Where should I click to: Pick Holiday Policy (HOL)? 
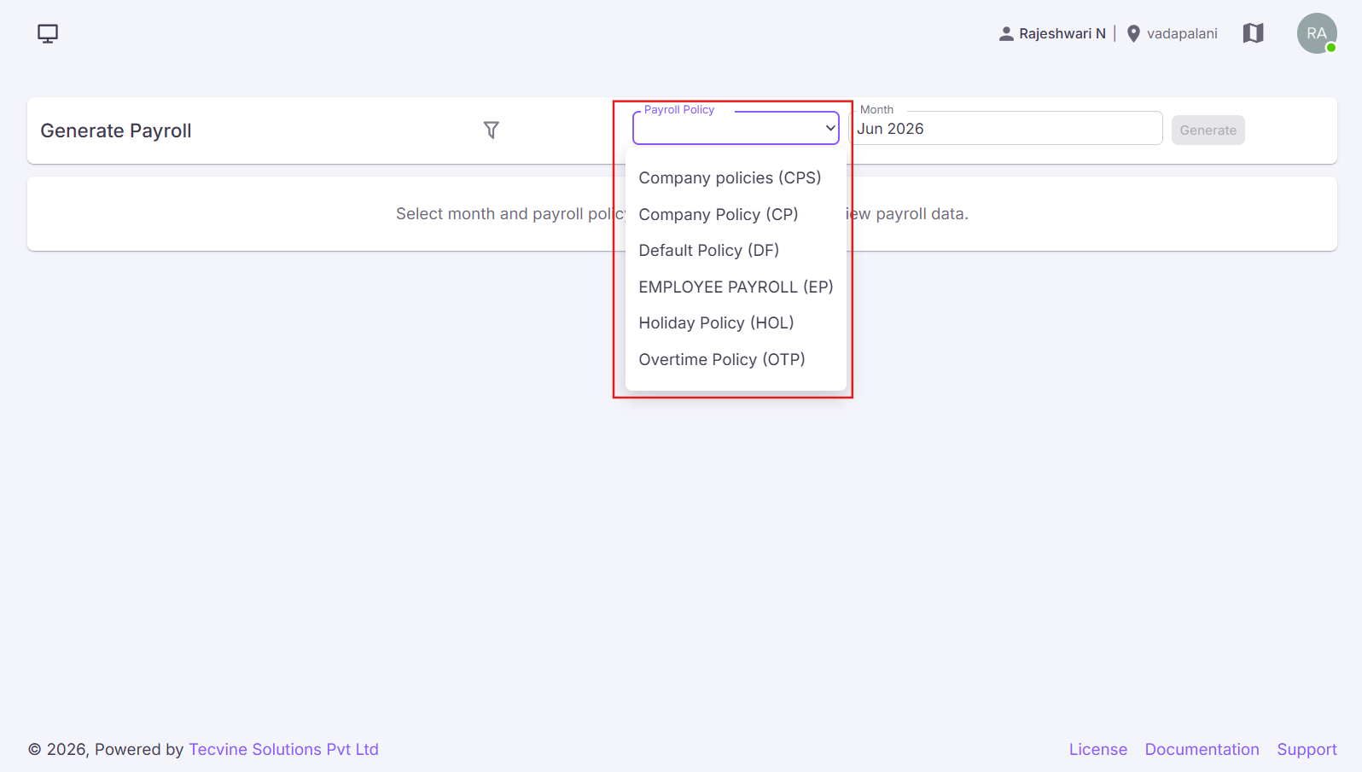click(736, 322)
